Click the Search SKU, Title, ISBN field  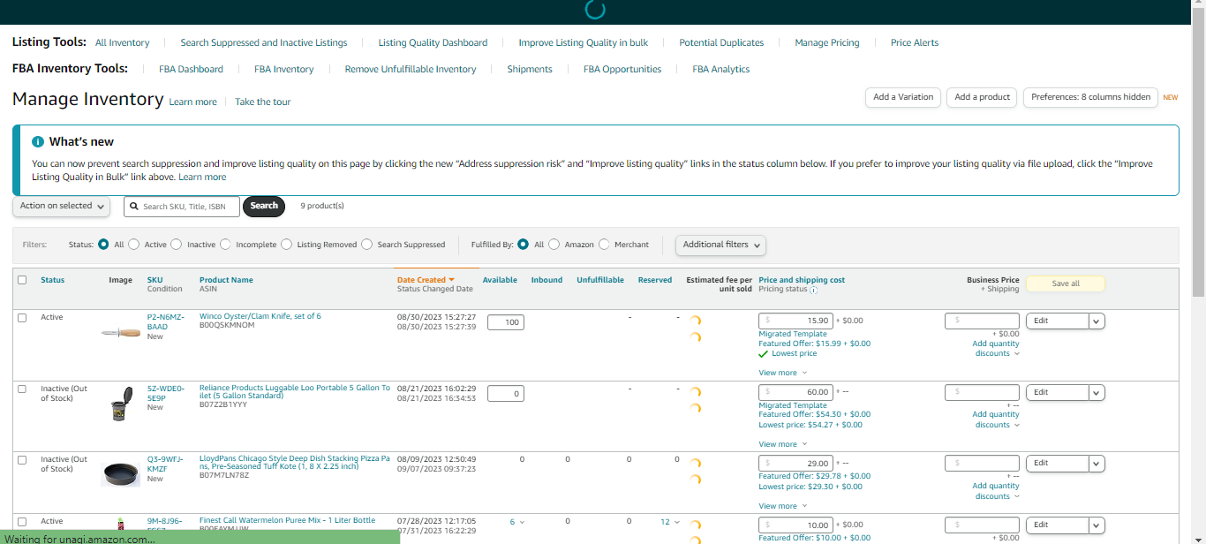point(182,206)
